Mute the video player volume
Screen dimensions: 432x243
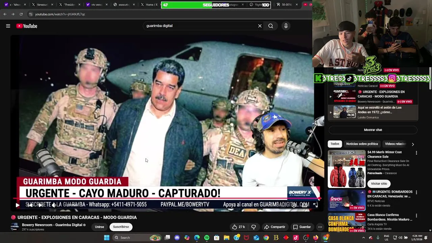point(54,205)
